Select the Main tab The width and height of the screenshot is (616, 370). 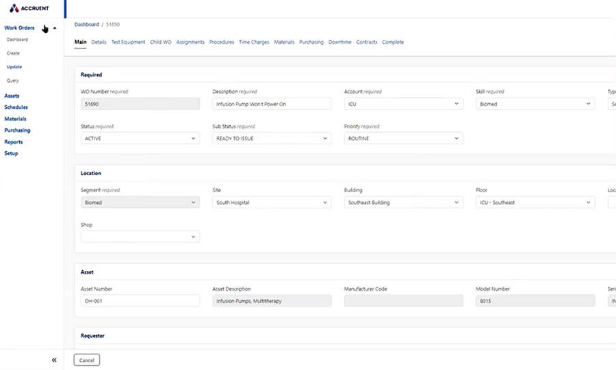(x=81, y=42)
